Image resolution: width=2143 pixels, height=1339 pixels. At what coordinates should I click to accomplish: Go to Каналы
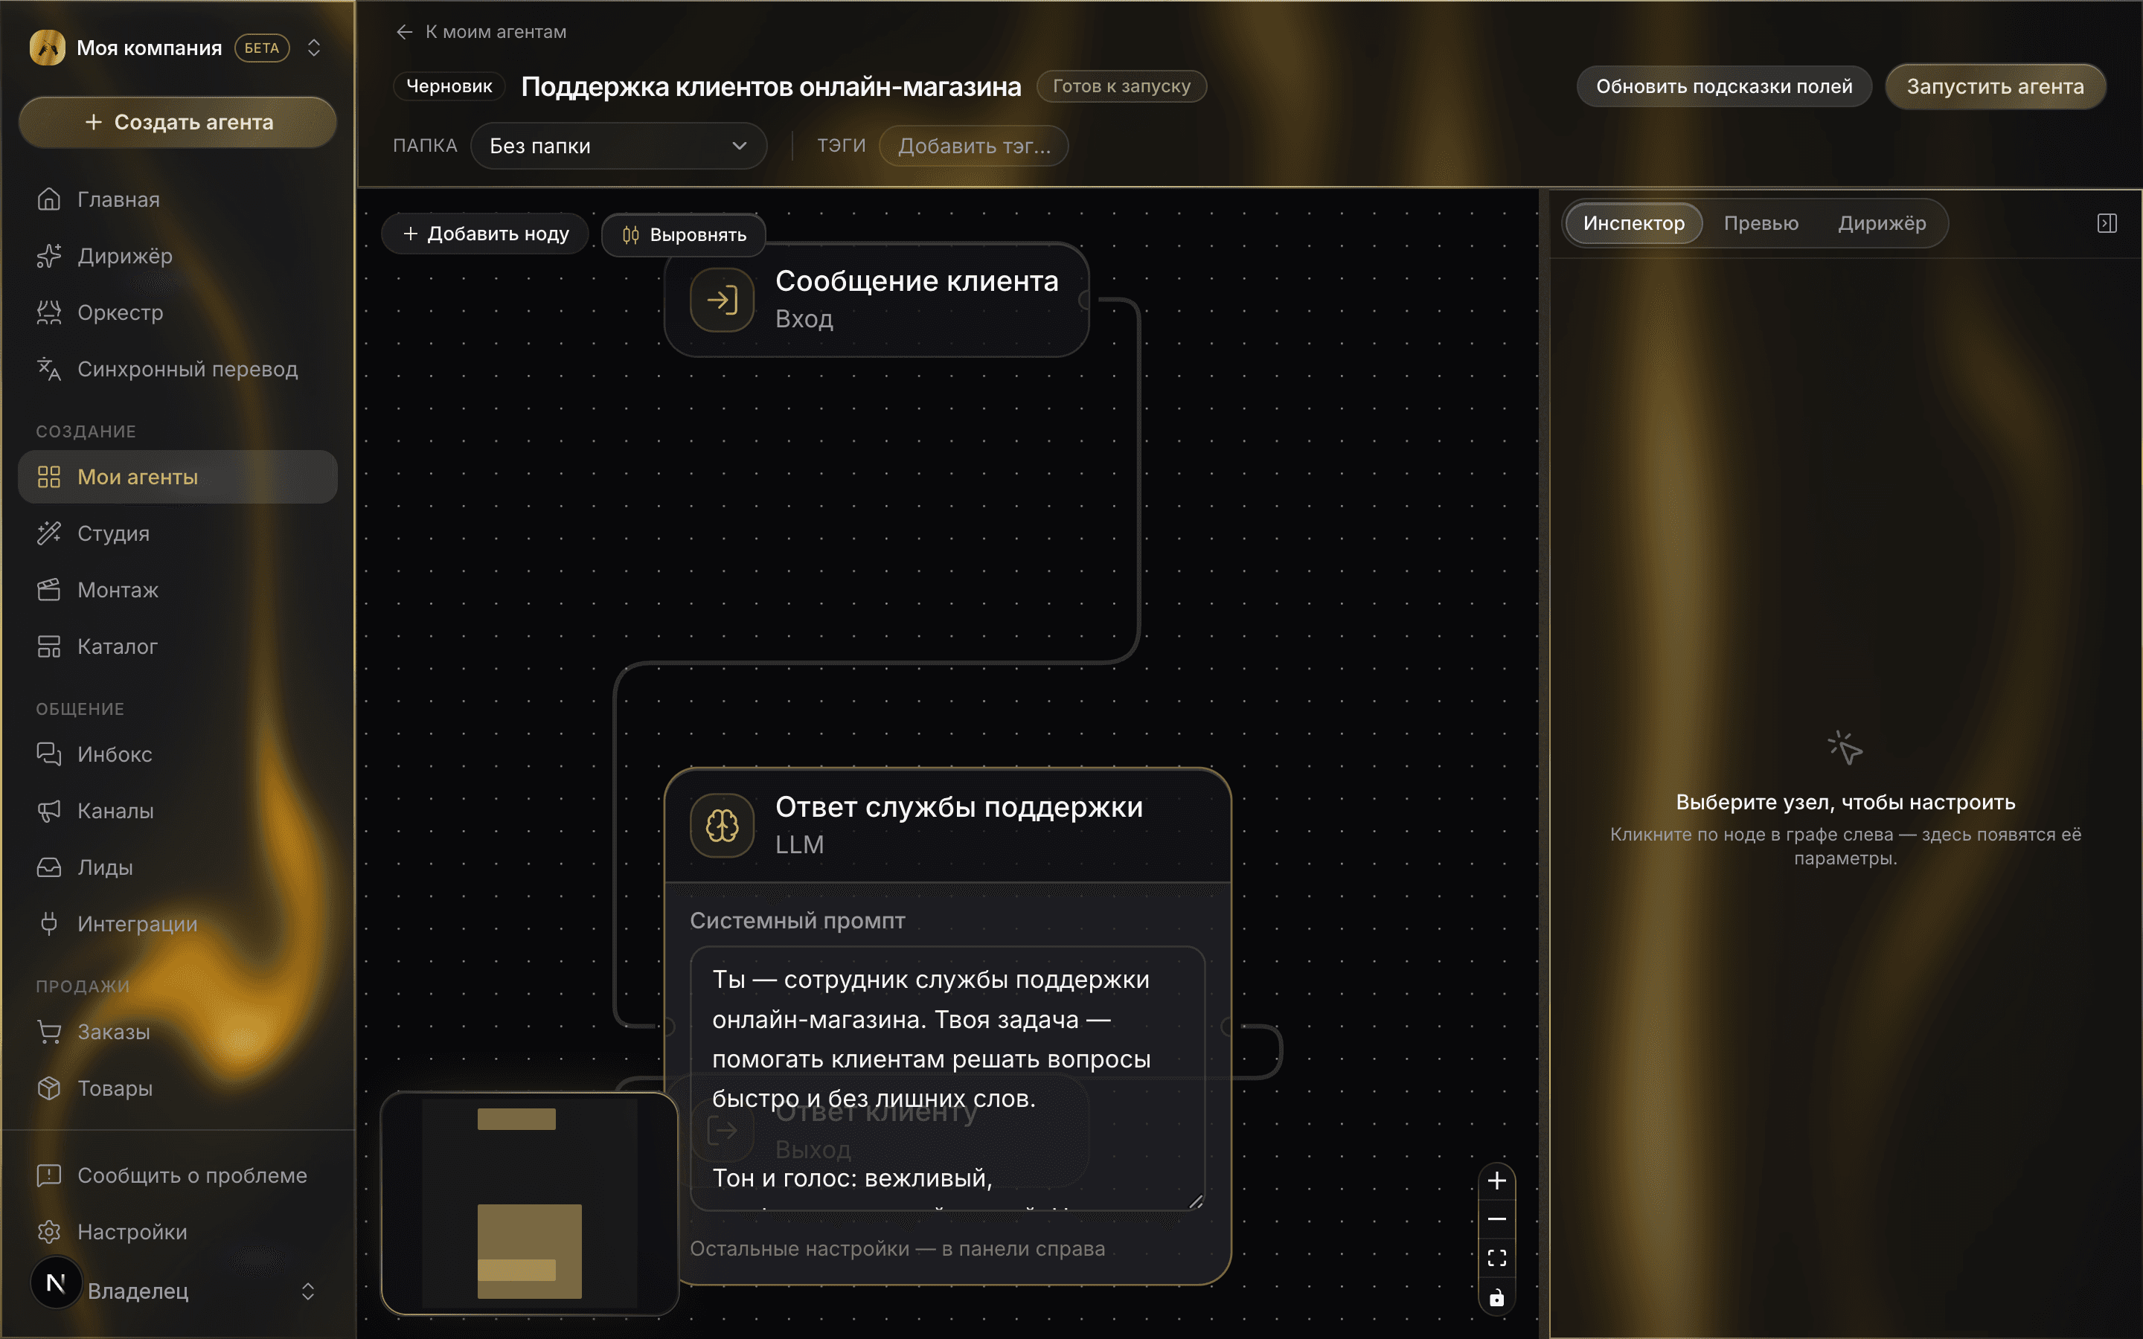pos(177,810)
